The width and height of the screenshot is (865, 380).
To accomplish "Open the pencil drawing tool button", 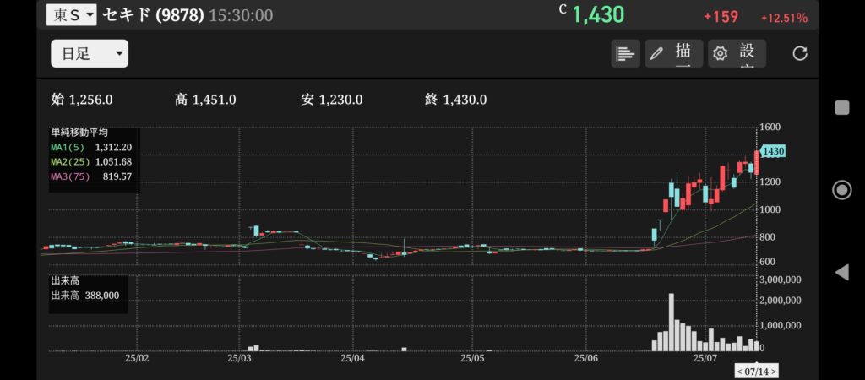I will point(674,53).
